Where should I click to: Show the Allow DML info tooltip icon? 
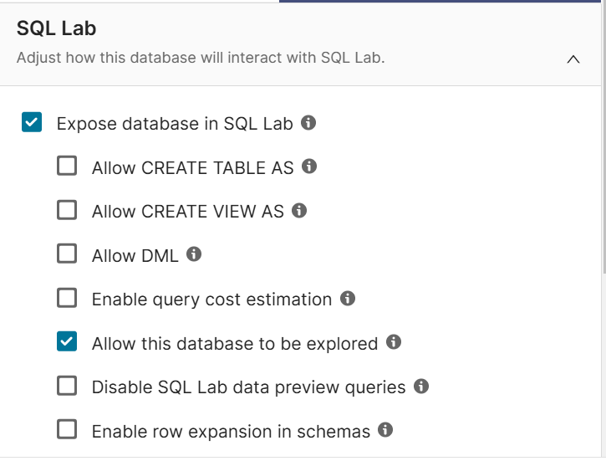click(194, 254)
